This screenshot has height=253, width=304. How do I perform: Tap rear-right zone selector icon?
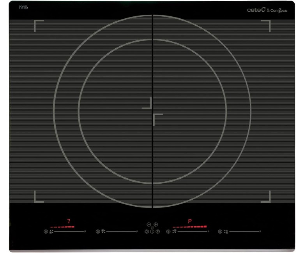pos(174,231)
